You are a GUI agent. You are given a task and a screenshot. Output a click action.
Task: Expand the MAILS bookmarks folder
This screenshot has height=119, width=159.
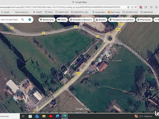(x=49, y=12)
